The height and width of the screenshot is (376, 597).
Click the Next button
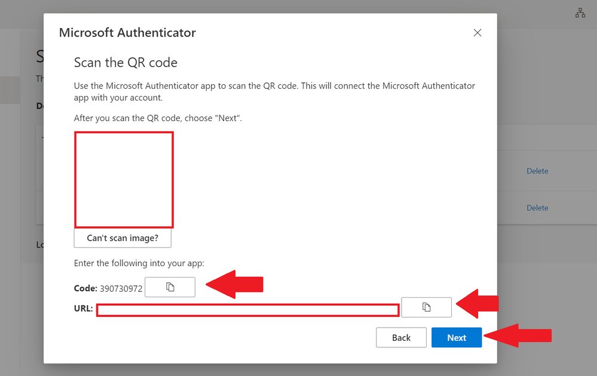click(x=457, y=338)
